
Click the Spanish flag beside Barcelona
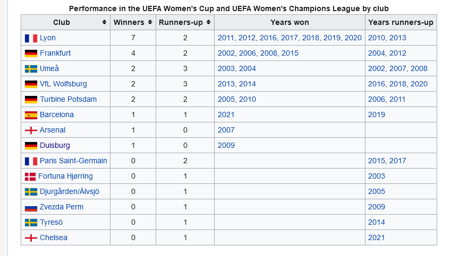coord(31,115)
